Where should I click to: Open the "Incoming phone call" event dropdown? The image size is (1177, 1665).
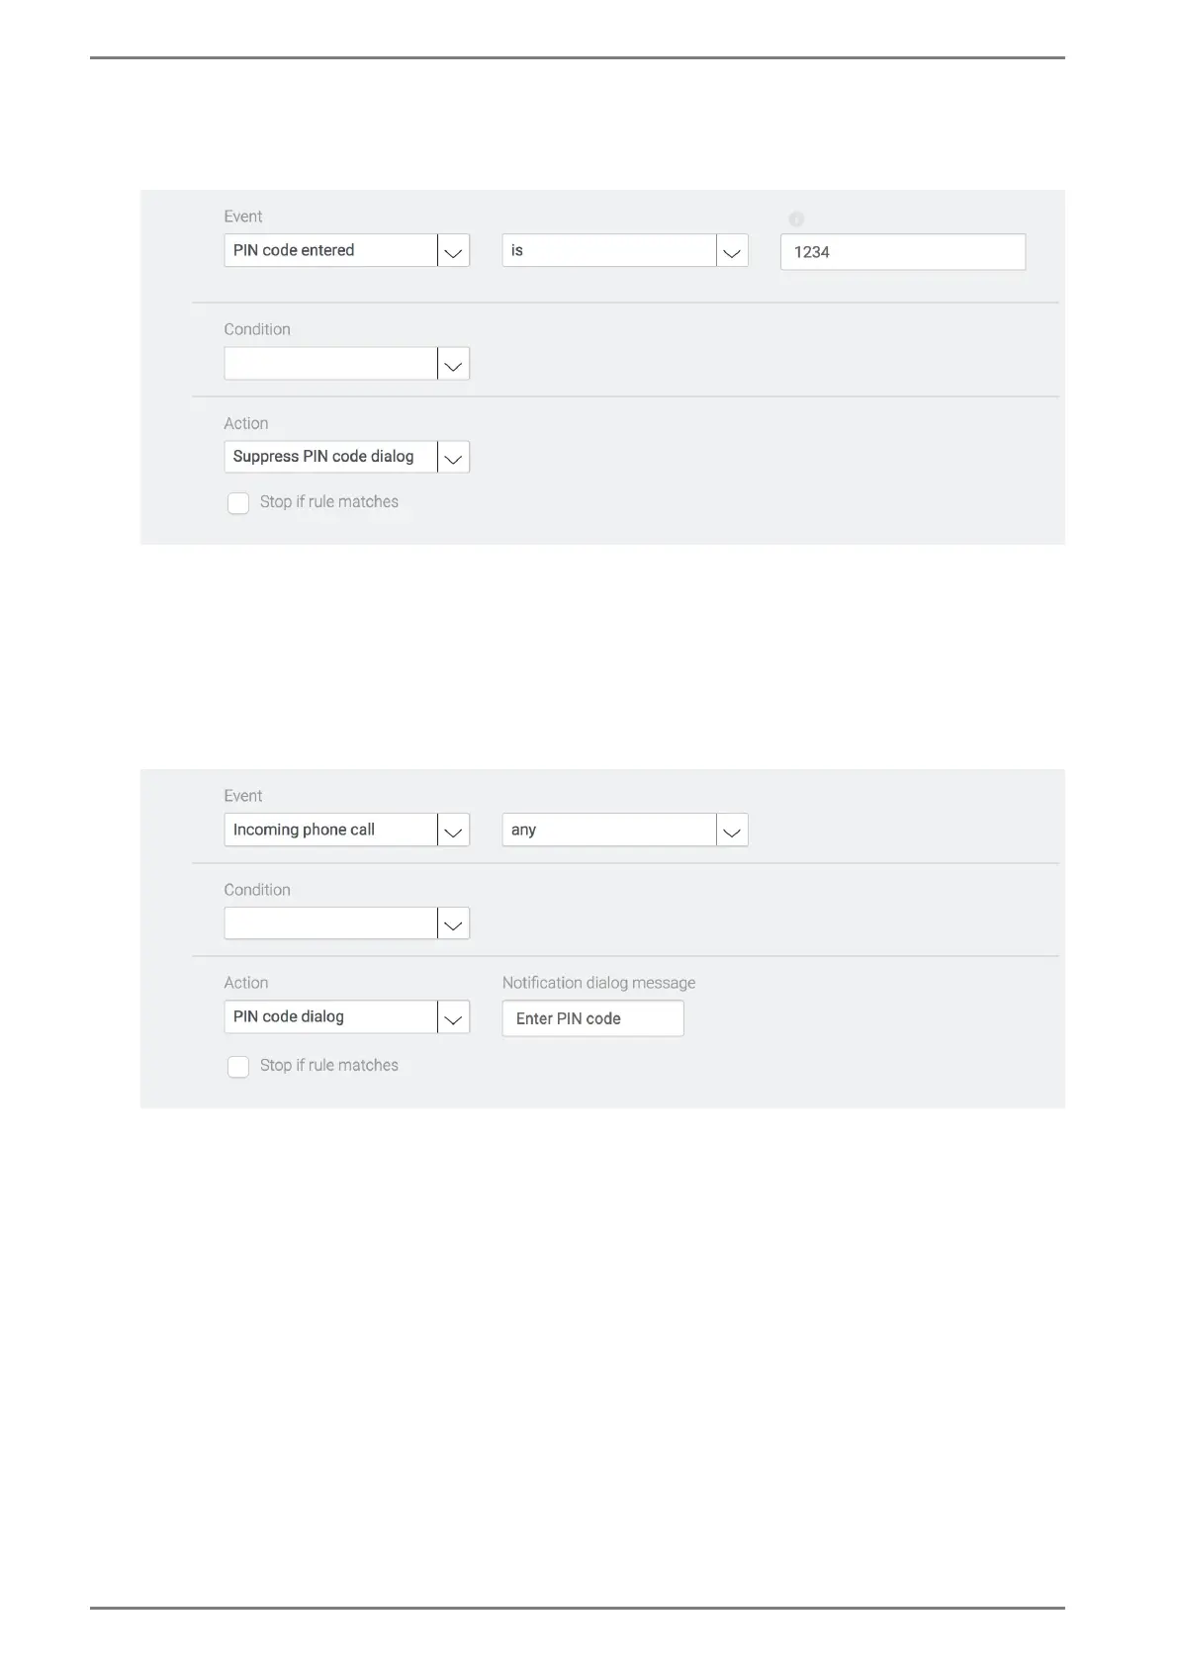(330, 831)
